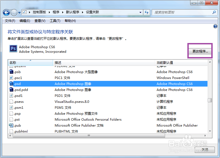Select the .psm1 extension row
Viewport: 220px width, 158px height.
pos(108,107)
